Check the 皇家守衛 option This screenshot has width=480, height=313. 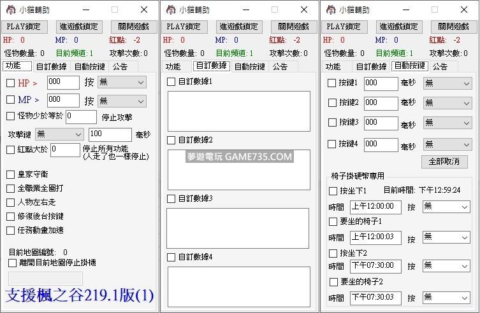pos(11,174)
